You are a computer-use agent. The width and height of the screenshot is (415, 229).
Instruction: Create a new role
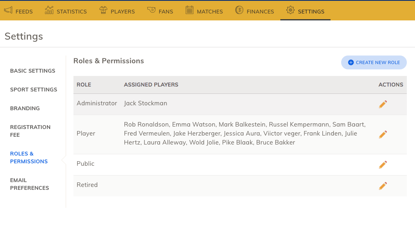pos(374,62)
